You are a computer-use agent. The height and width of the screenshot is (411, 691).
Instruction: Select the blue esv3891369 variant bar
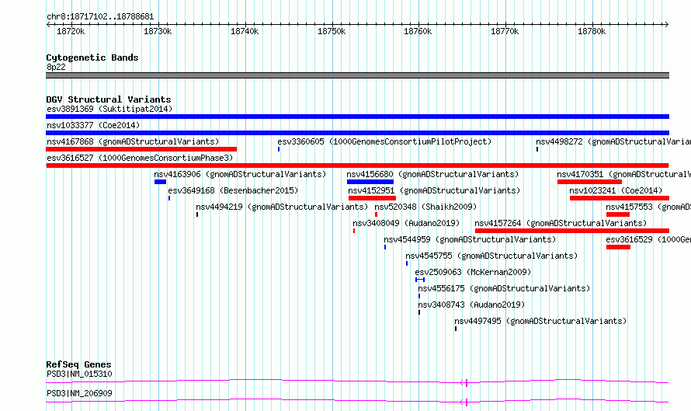pos(357,117)
